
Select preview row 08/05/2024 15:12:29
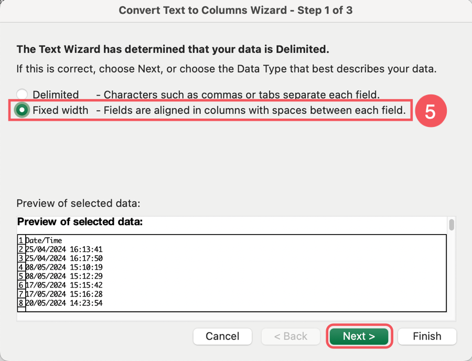64,276
